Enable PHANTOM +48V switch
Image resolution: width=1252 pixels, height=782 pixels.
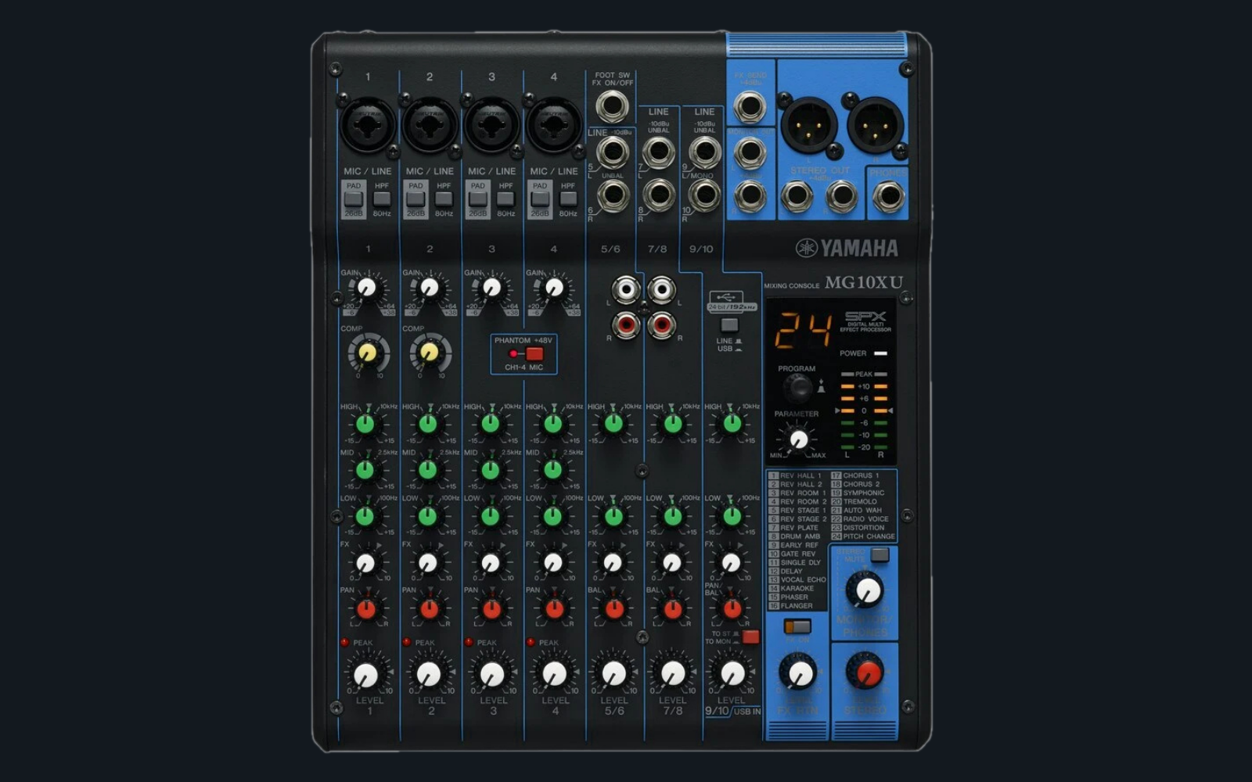pyautogui.click(x=534, y=353)
